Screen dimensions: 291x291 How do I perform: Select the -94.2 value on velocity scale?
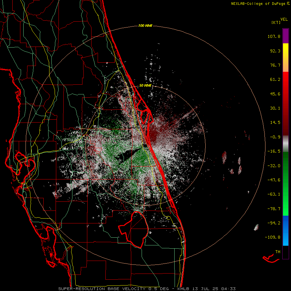274,223
